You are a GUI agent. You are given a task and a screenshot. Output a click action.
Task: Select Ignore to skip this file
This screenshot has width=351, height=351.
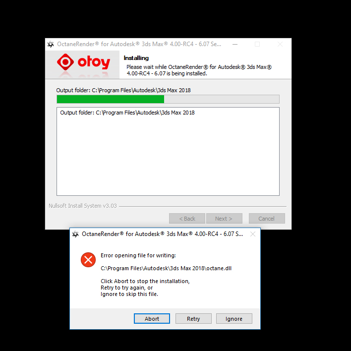pyautogui.click(x=234, y=319)
